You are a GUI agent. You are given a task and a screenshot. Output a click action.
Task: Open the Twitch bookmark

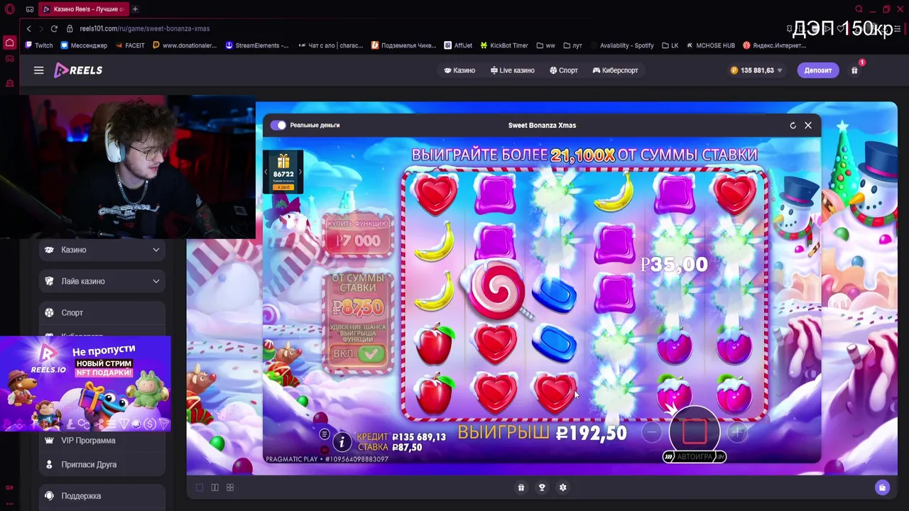pos(39,45)
